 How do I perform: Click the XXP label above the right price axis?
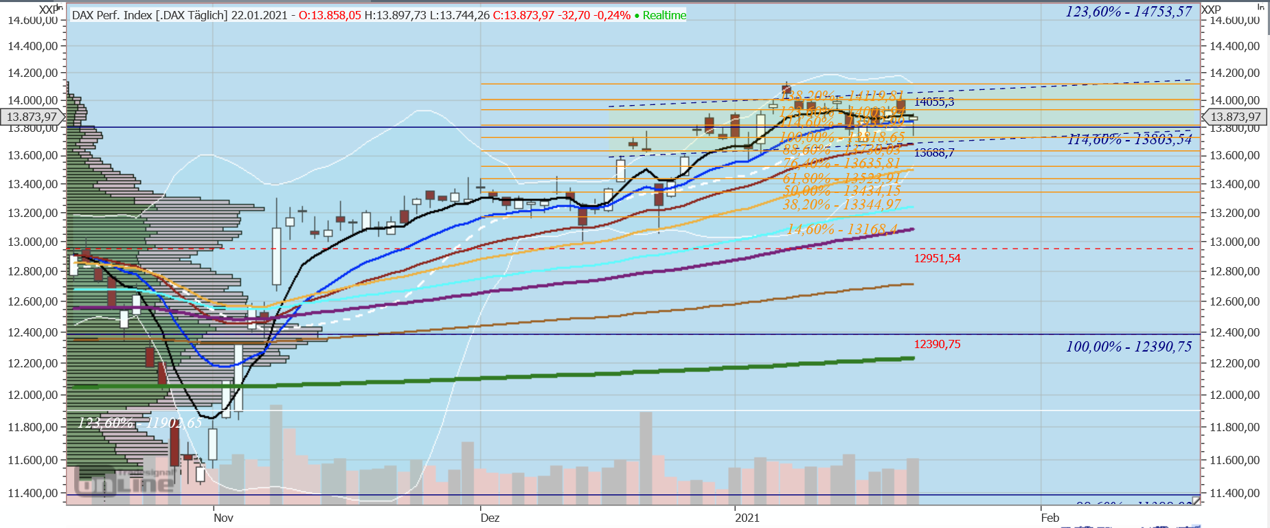1211,10
